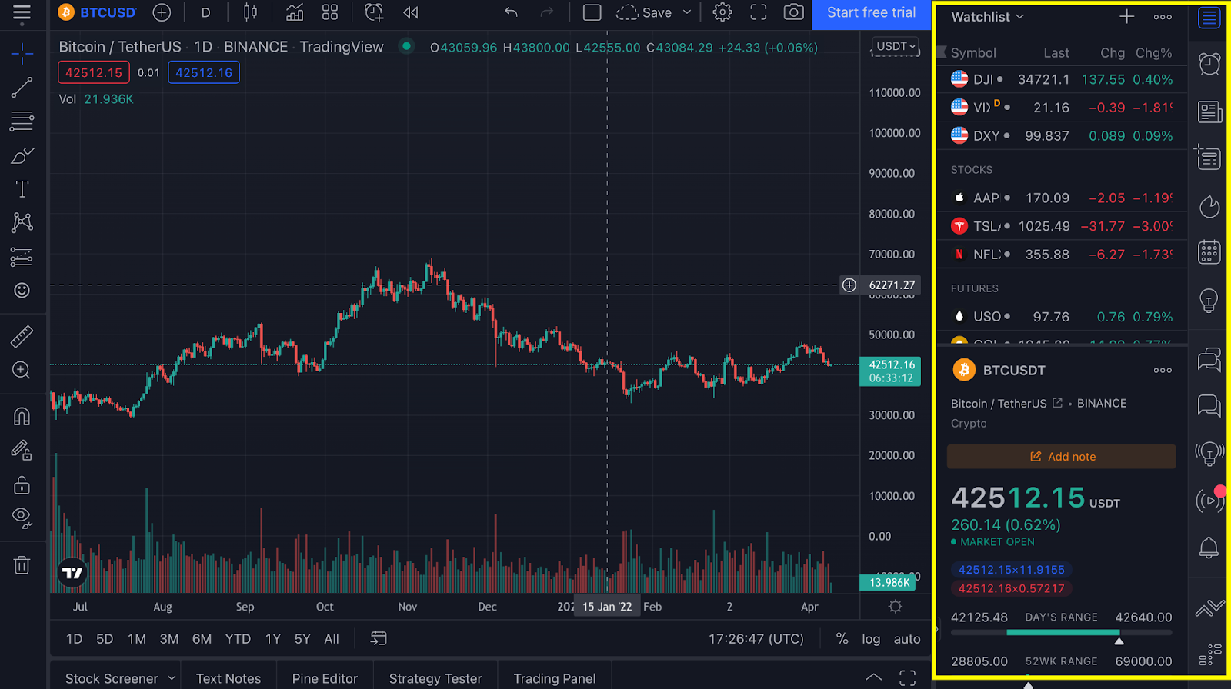Open the emoji icons tool

[22, 290]
